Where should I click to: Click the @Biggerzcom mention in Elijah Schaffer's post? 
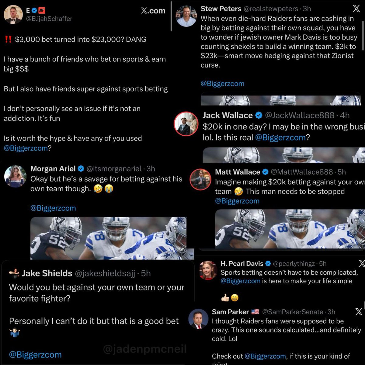tap(26, 148)
